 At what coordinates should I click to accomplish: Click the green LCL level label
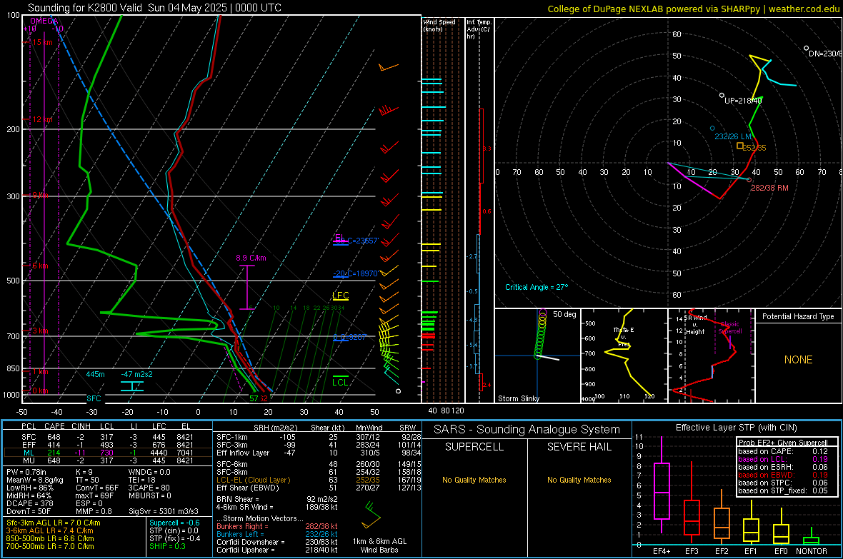[x=340, y=382]
